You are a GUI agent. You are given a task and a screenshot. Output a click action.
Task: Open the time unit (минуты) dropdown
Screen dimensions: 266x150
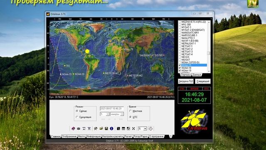pos(122,114)
